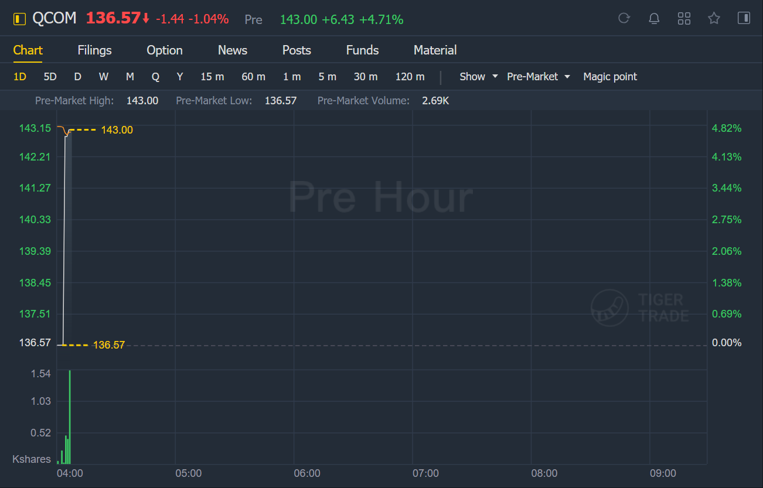Screen dimensions: 763x488
Task: Select the 15 m interval
Action: (212, 77)
